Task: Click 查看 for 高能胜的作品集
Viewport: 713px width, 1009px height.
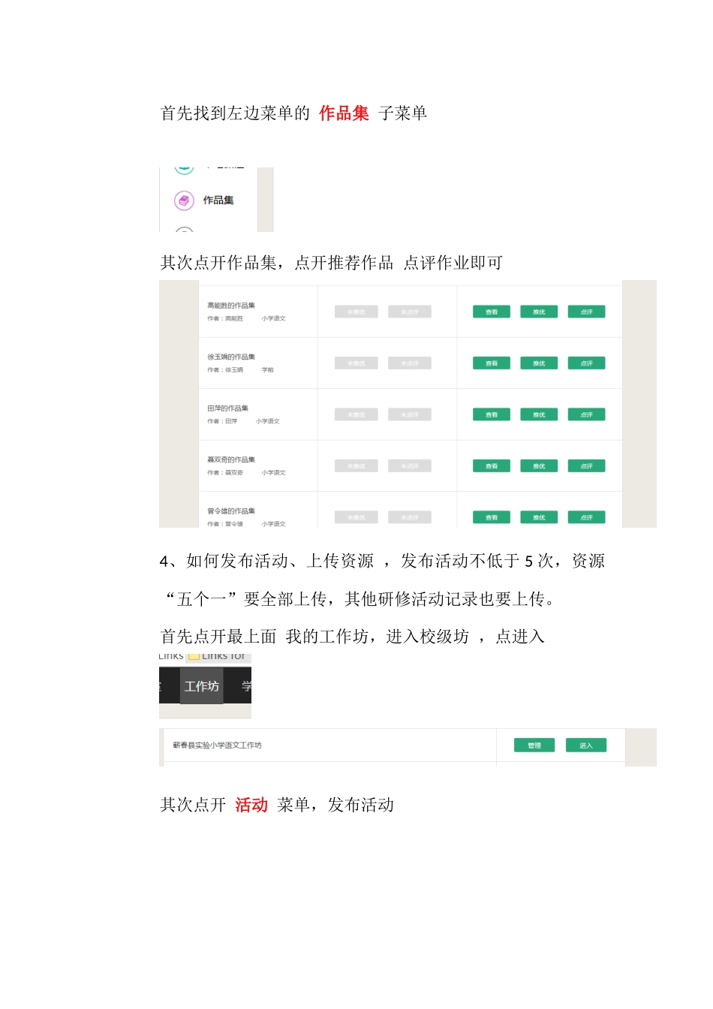Action: (x=492, y=312)
